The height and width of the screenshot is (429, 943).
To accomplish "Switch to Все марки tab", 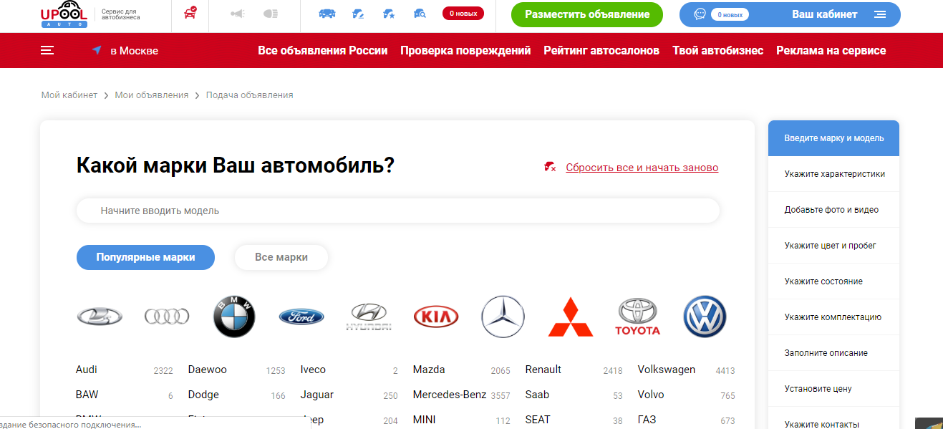I will pyautogui.click(x=281, y=257).
